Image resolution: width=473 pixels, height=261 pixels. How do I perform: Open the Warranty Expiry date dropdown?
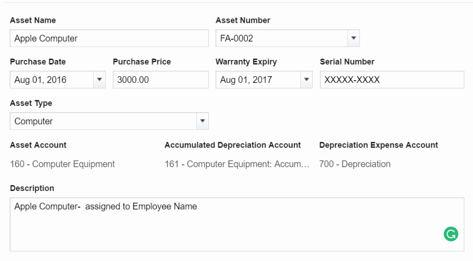[x=306, y=80]
